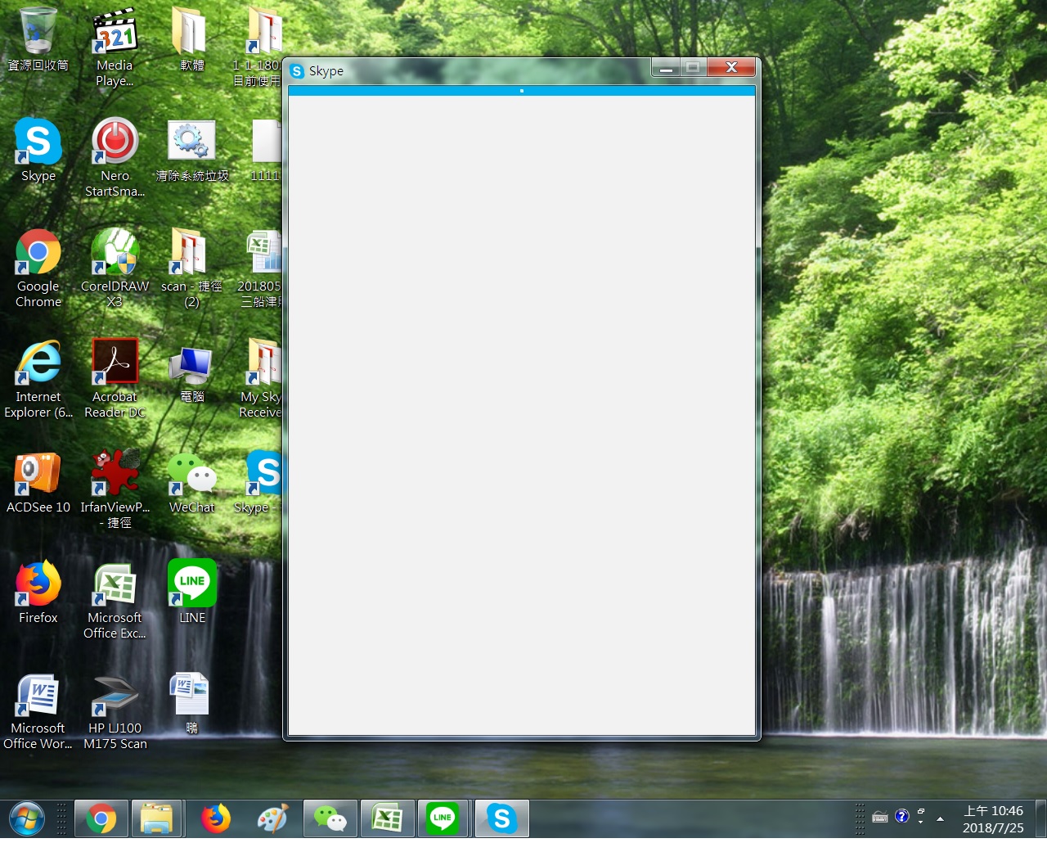The image size is (1047, 861).
Task: Select the Google Chrome desktop shortcut
Action: click(38, 268)
